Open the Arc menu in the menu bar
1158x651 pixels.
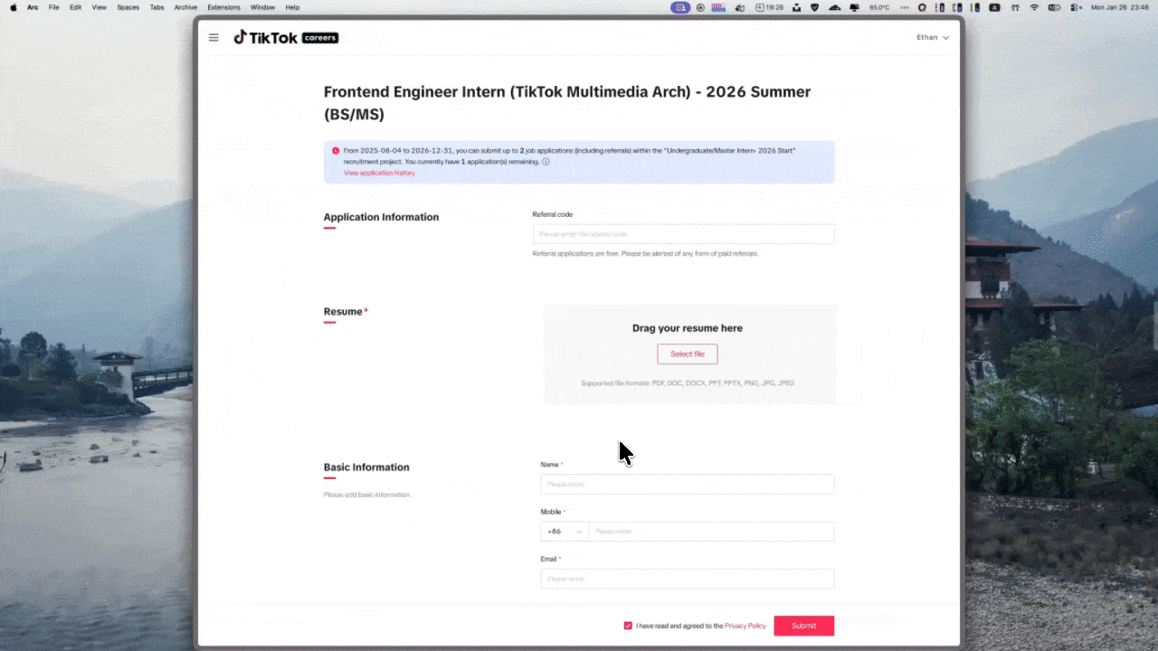[x=32, y=7]
